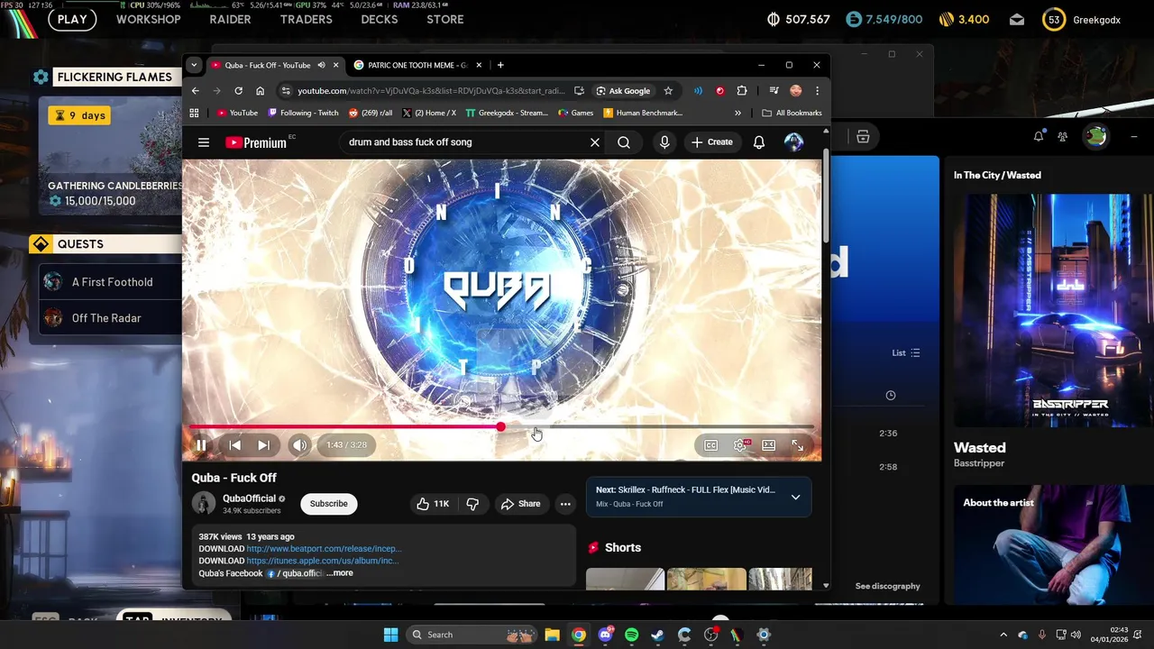Mute the YouTube tab audio icon
This screenshot has height=649, width=1154.
point(321,65)
